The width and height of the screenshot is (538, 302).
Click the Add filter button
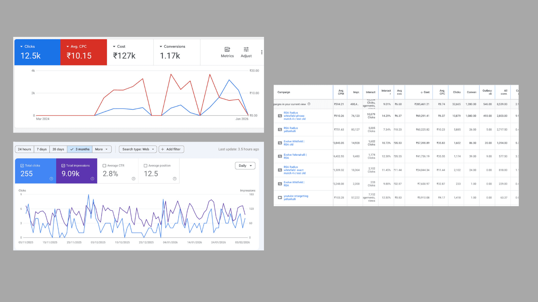(x=171, y=149)
